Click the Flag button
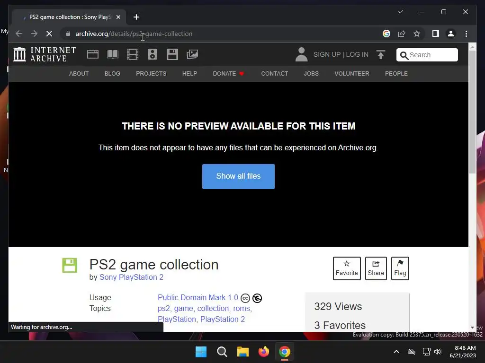Viewport: 485px width, 363px height. pyautogui.click(x=400, y=268)
